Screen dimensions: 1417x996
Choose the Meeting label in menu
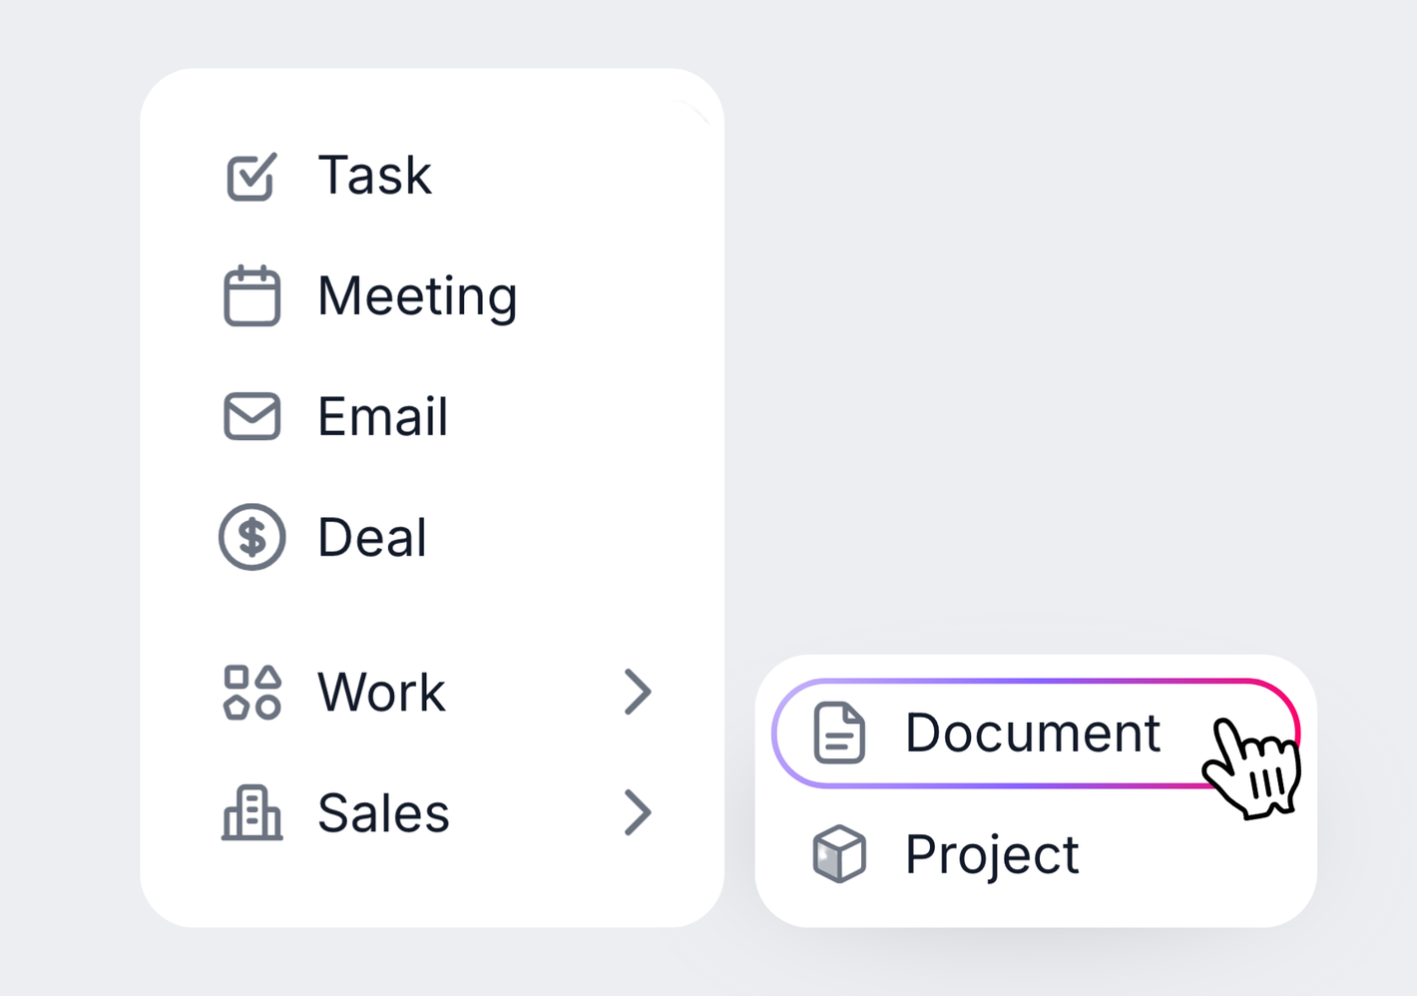[417, 296]
